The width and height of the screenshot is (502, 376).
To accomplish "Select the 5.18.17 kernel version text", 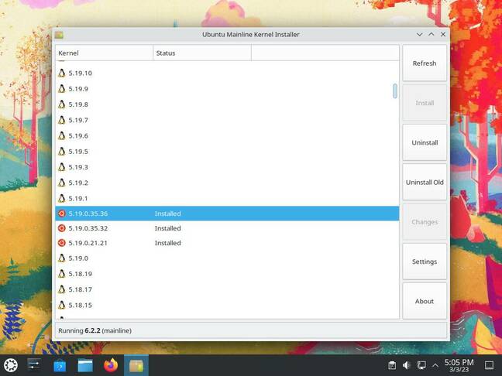I will pos(81,289).
